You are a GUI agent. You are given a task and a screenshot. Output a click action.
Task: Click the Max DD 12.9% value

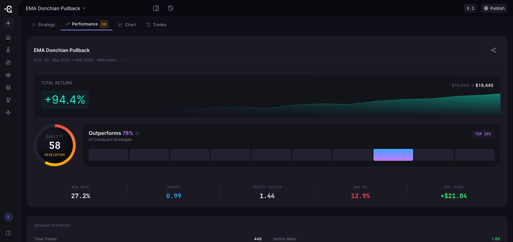(360, 196)
